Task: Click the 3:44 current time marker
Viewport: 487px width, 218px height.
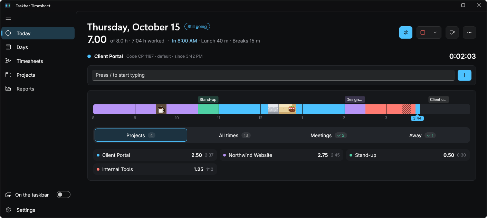Action: click(417, 118)
